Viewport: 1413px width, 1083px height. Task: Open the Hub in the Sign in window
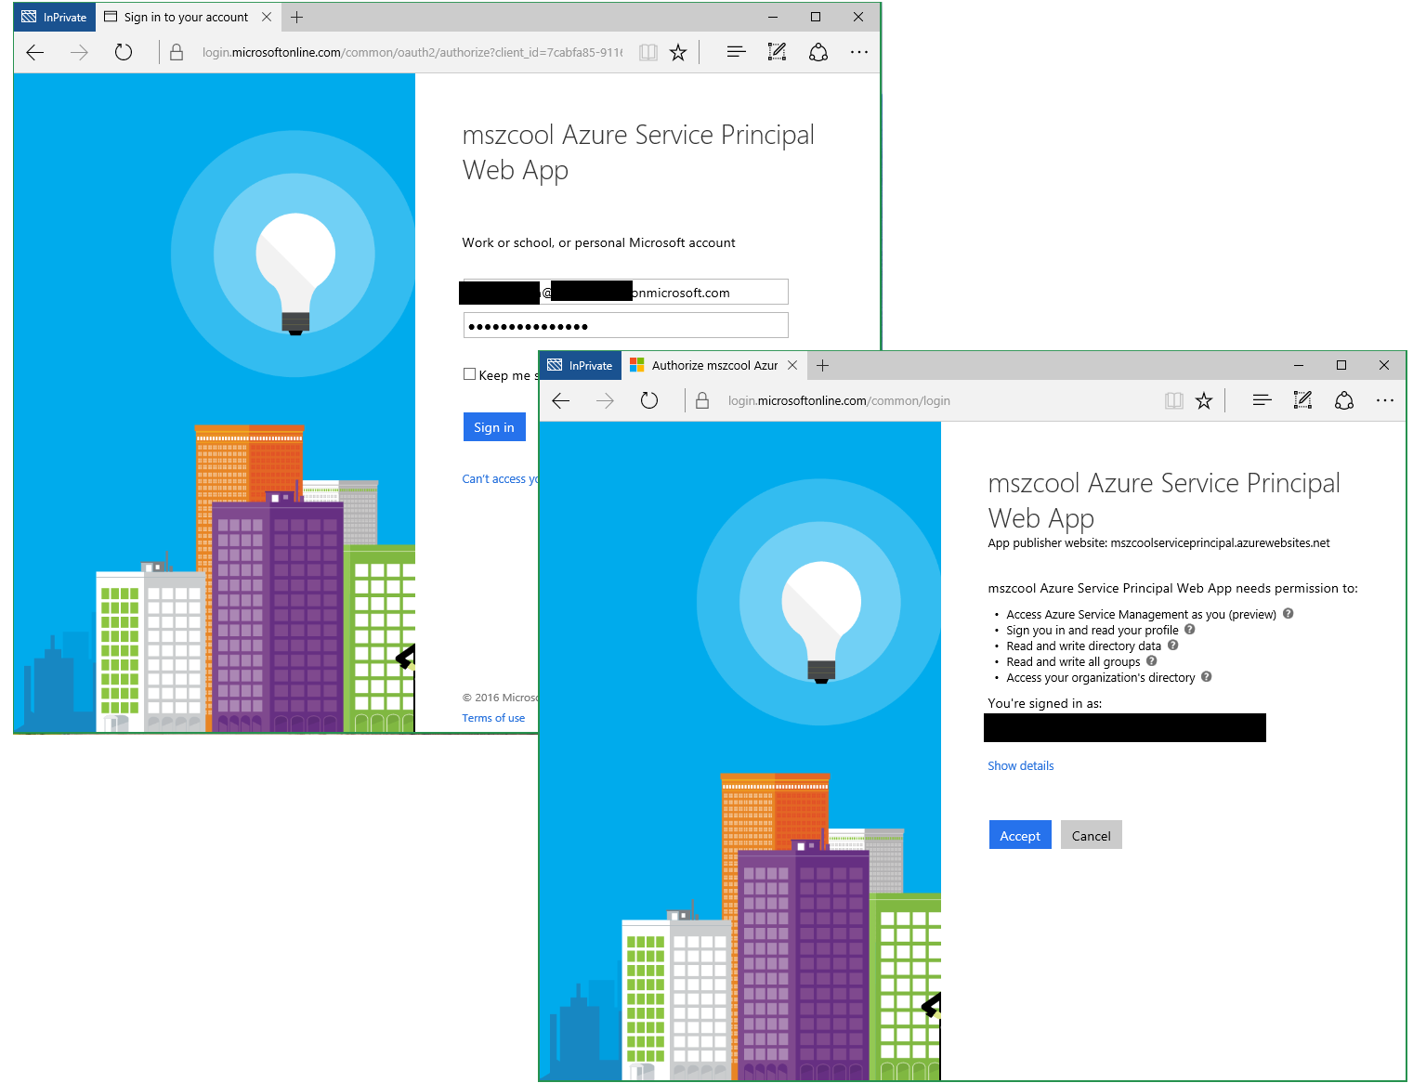[737, 53]
